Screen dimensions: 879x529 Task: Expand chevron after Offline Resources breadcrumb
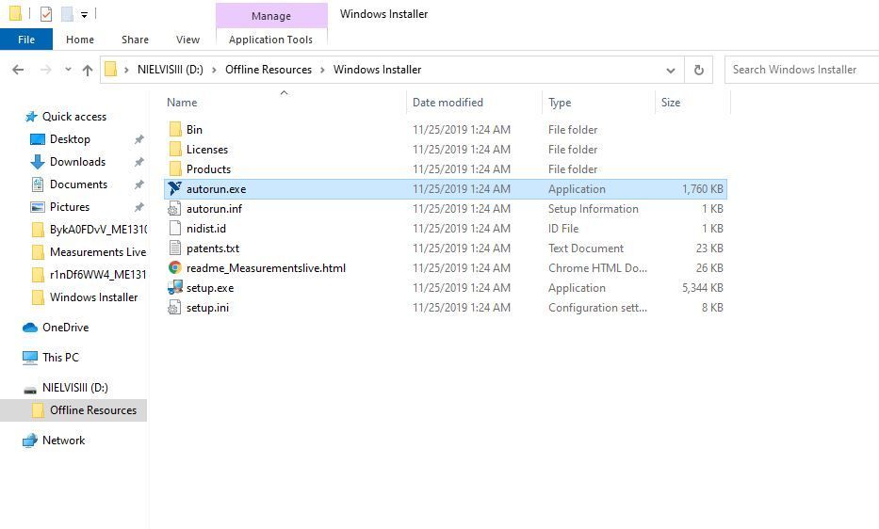(322, 70)
